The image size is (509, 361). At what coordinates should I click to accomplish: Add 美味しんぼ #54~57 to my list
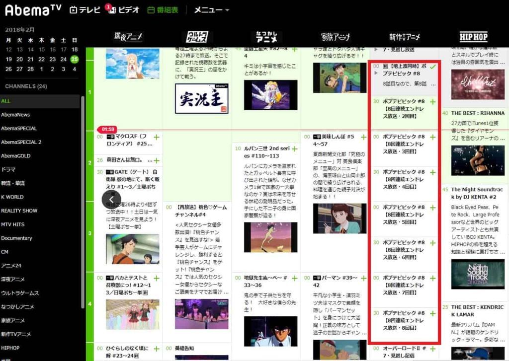tap(363, 137)
